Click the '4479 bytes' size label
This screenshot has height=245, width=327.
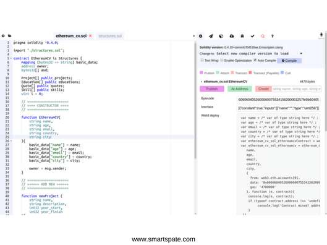tap(307, 82)
